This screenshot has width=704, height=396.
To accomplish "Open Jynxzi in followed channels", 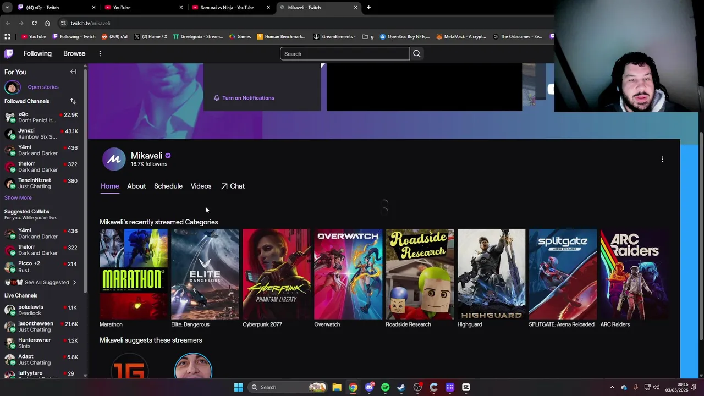I will pyautogui.click(x=41, y=134).
